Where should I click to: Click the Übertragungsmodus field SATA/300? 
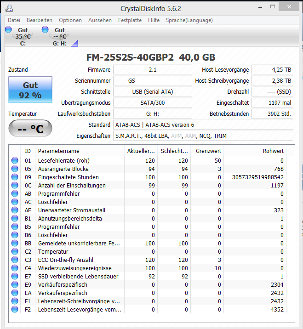tap(153, 102)
